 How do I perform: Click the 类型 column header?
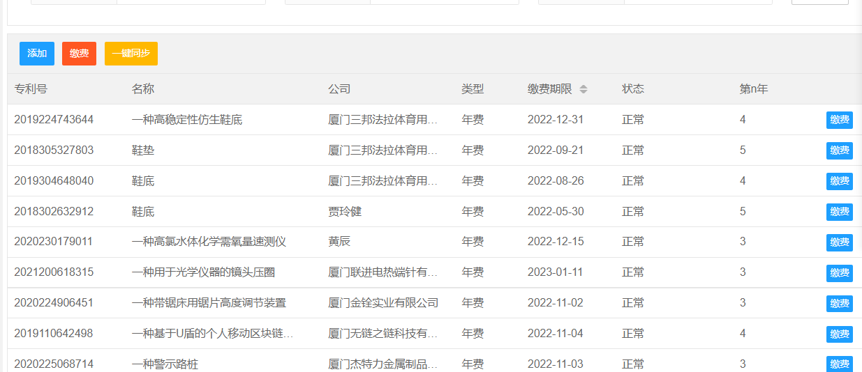473,89
